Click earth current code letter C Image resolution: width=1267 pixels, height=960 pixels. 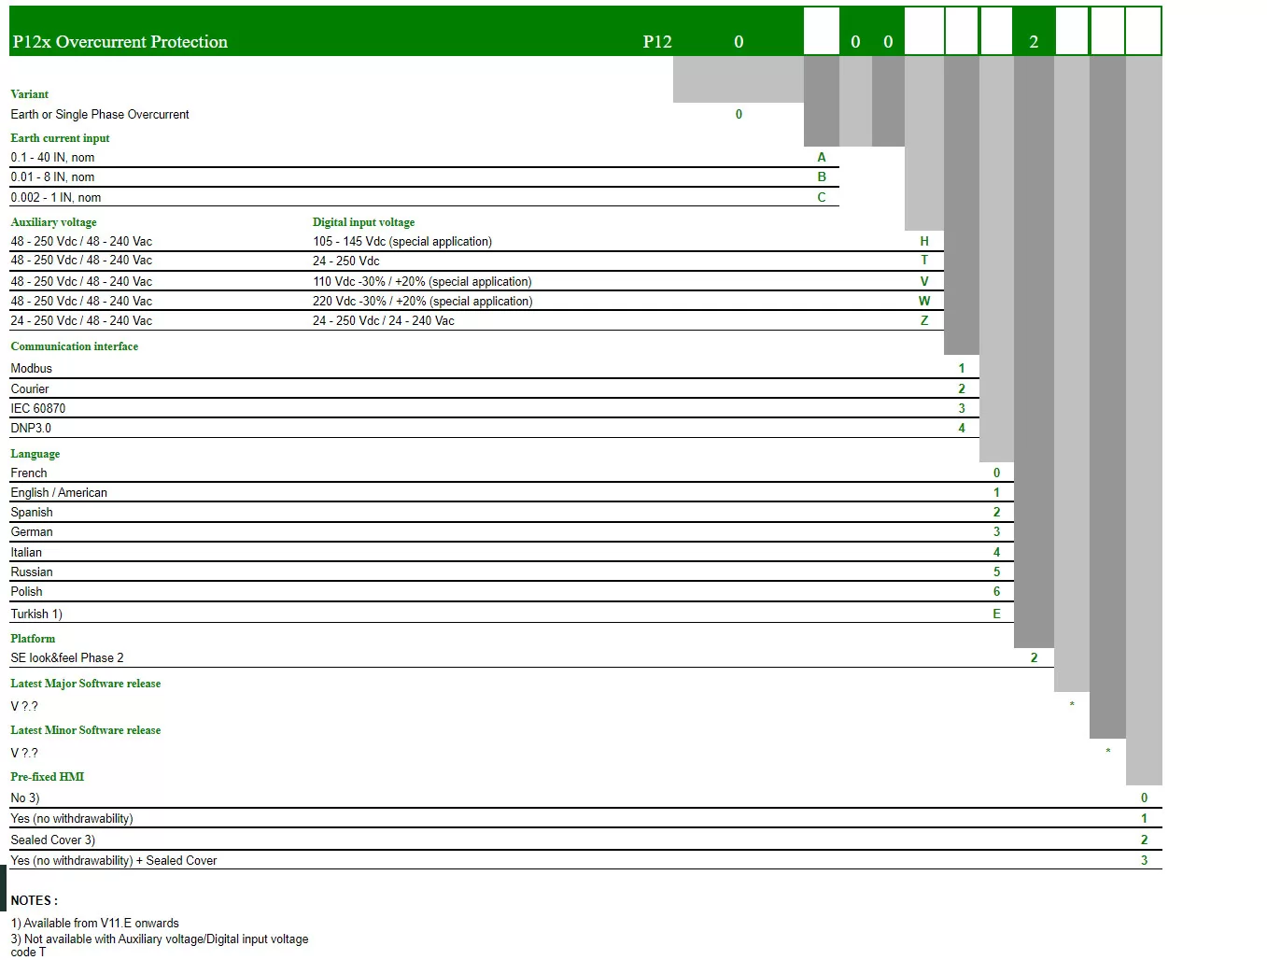[822, 197]
